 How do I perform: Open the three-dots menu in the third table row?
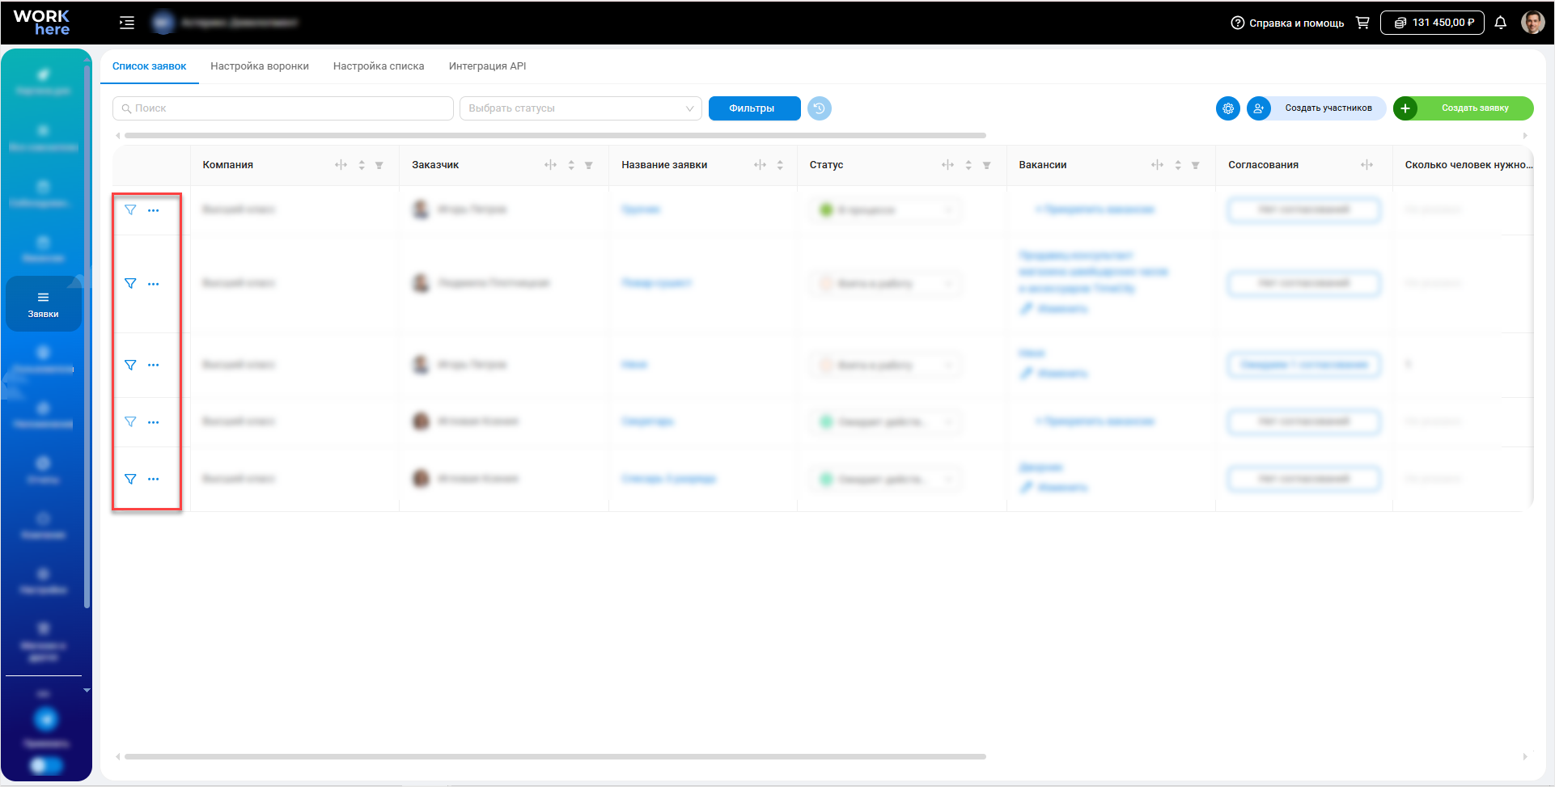coord(154,366)
